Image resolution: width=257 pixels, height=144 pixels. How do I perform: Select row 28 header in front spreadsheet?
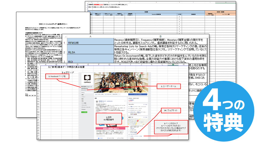pyautogui.click(x=38, y=138)
